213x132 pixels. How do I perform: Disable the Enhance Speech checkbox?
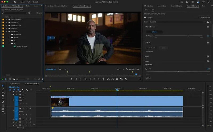(208, 27)
